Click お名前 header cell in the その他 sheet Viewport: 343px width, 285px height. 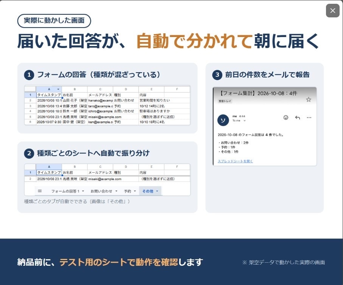click(74, 173)
